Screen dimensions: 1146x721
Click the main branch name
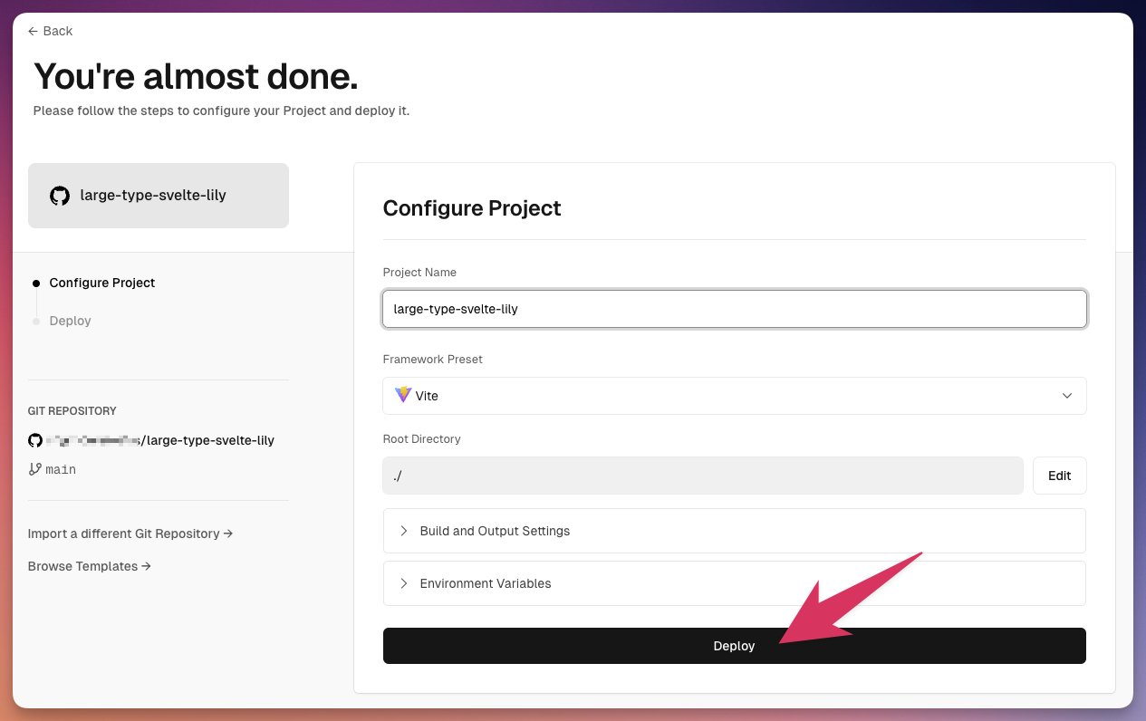tap(61, 469)
